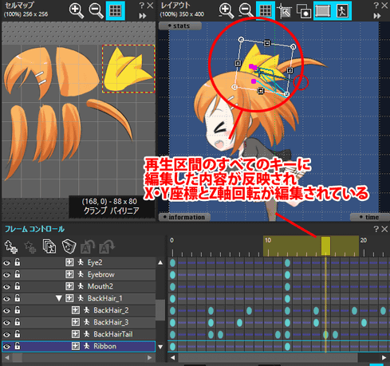Zoom out on the layout panel
390x366 pixels.
246,11
